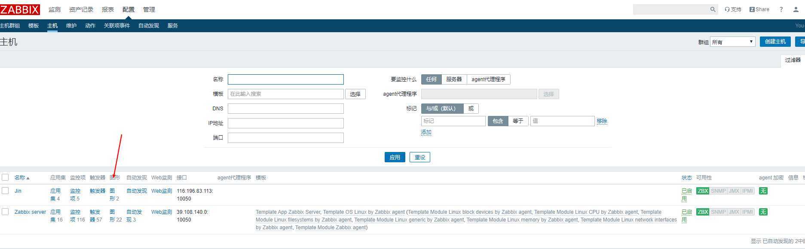Click encryption '无' badge for Zabbix server
The image size is (805, 249).
(x=763, y=212)
